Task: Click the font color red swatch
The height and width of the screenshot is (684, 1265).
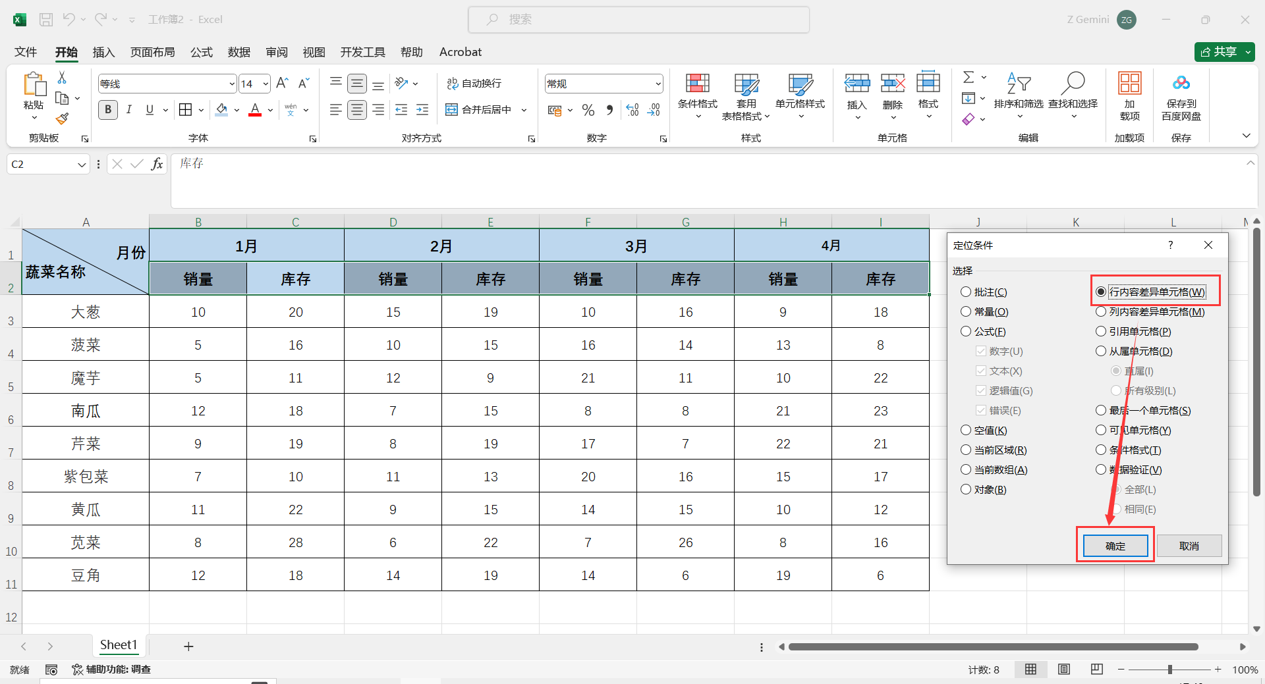Action: pos(255,110)
